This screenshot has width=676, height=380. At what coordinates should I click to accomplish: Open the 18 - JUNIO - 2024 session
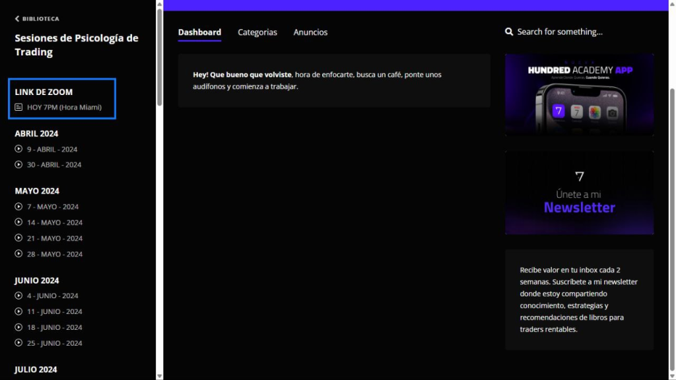[x=55, y=327]
